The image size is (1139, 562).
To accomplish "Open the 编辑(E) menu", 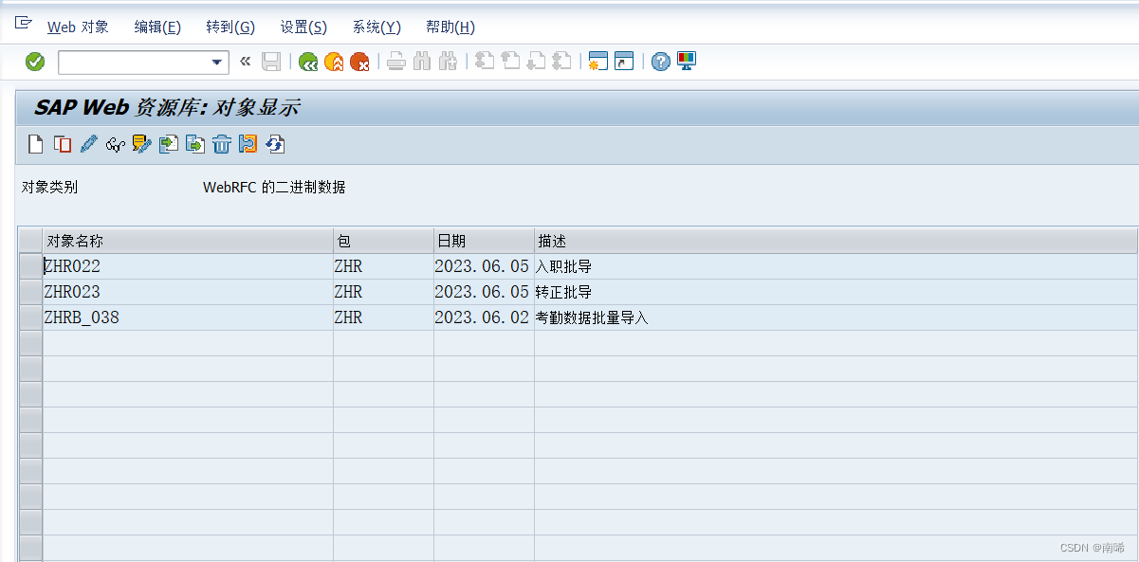I will pos(157,27).
